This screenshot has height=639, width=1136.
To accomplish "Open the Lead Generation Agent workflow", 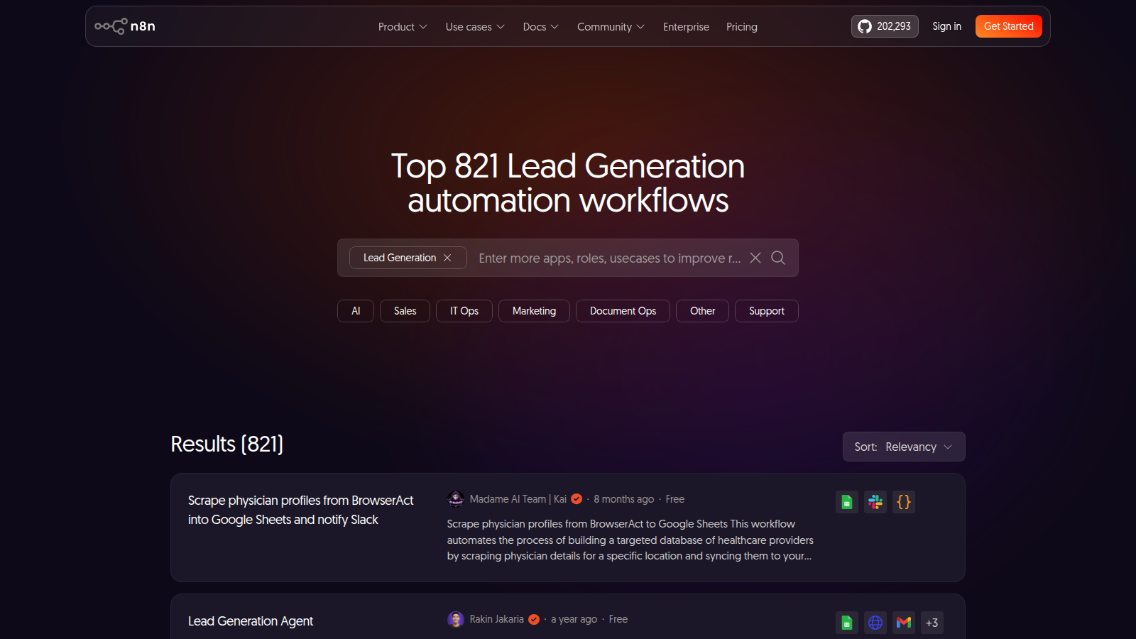I will tap(251, 621).
